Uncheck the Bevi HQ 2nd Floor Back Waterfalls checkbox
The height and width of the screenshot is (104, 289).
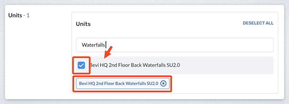click(81, 65)
